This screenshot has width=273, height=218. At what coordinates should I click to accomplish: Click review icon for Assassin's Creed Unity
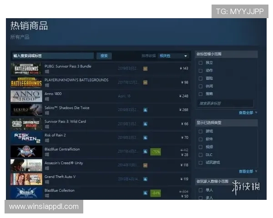145,165
